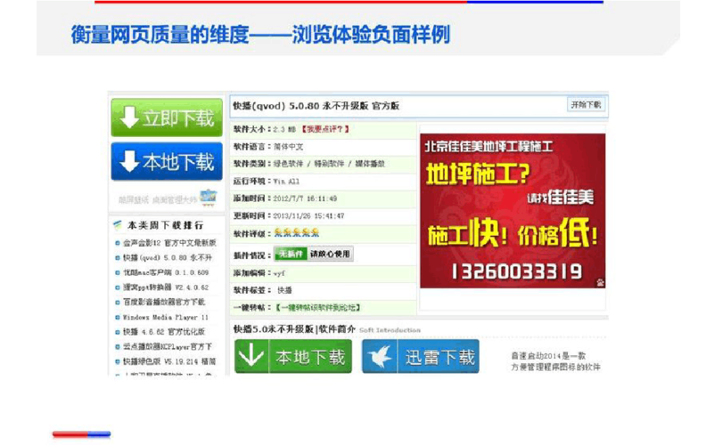The width and height of the screenshot is (714, 445).
Task: Click the 快播5.0永不升级版|软件简介 heading
Action: pos(294,329)
